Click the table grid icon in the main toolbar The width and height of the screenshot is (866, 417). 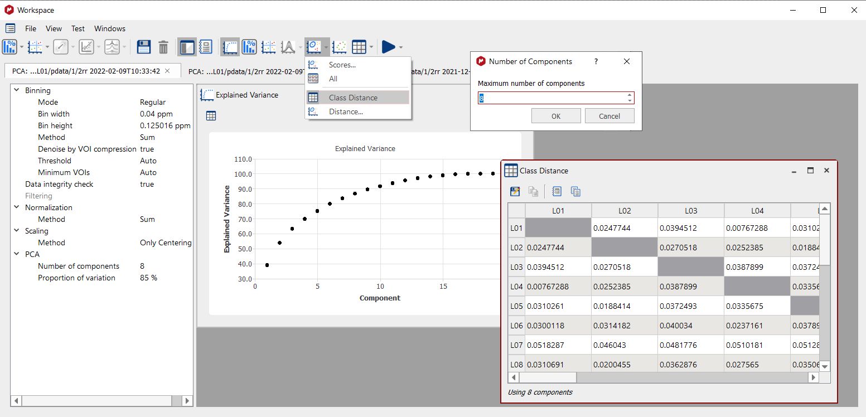[x=359, y=47]
